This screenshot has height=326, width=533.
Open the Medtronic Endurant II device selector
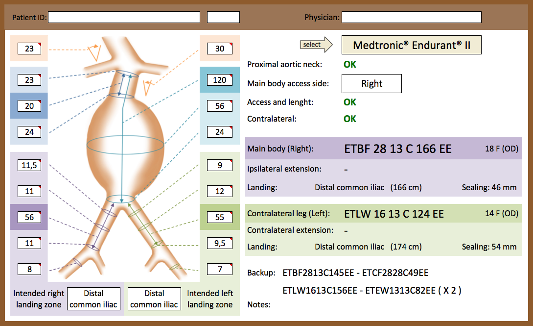coord(411,45)
